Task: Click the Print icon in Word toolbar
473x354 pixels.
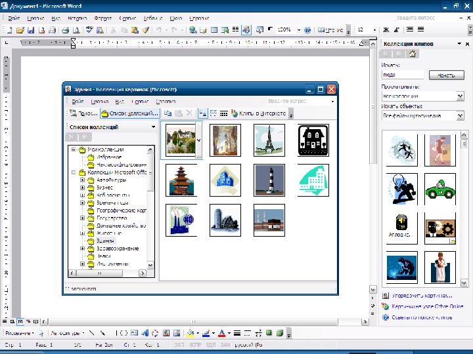Action: (x=65, y=30)
